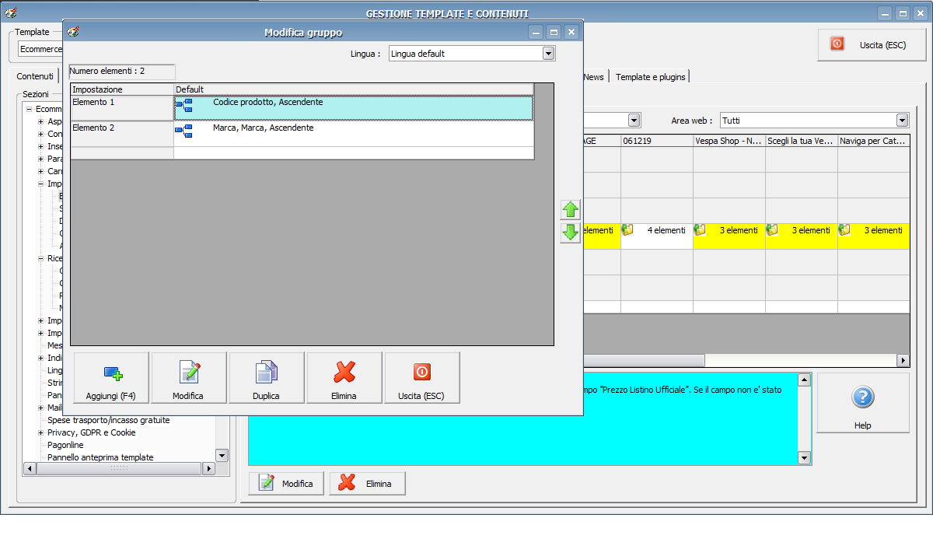
Task: Expand the Mail... tree node
Action: tap(40, 408)
